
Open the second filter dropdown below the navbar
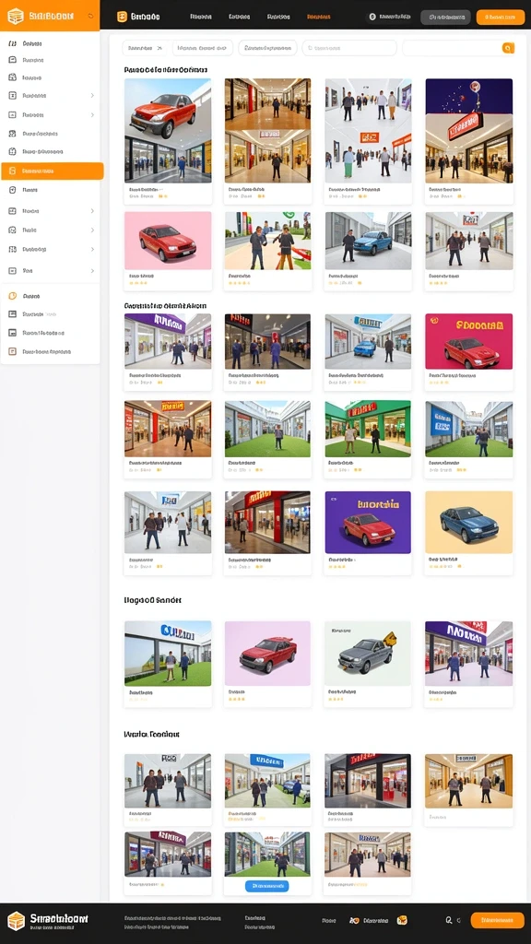tap(202, 48)
